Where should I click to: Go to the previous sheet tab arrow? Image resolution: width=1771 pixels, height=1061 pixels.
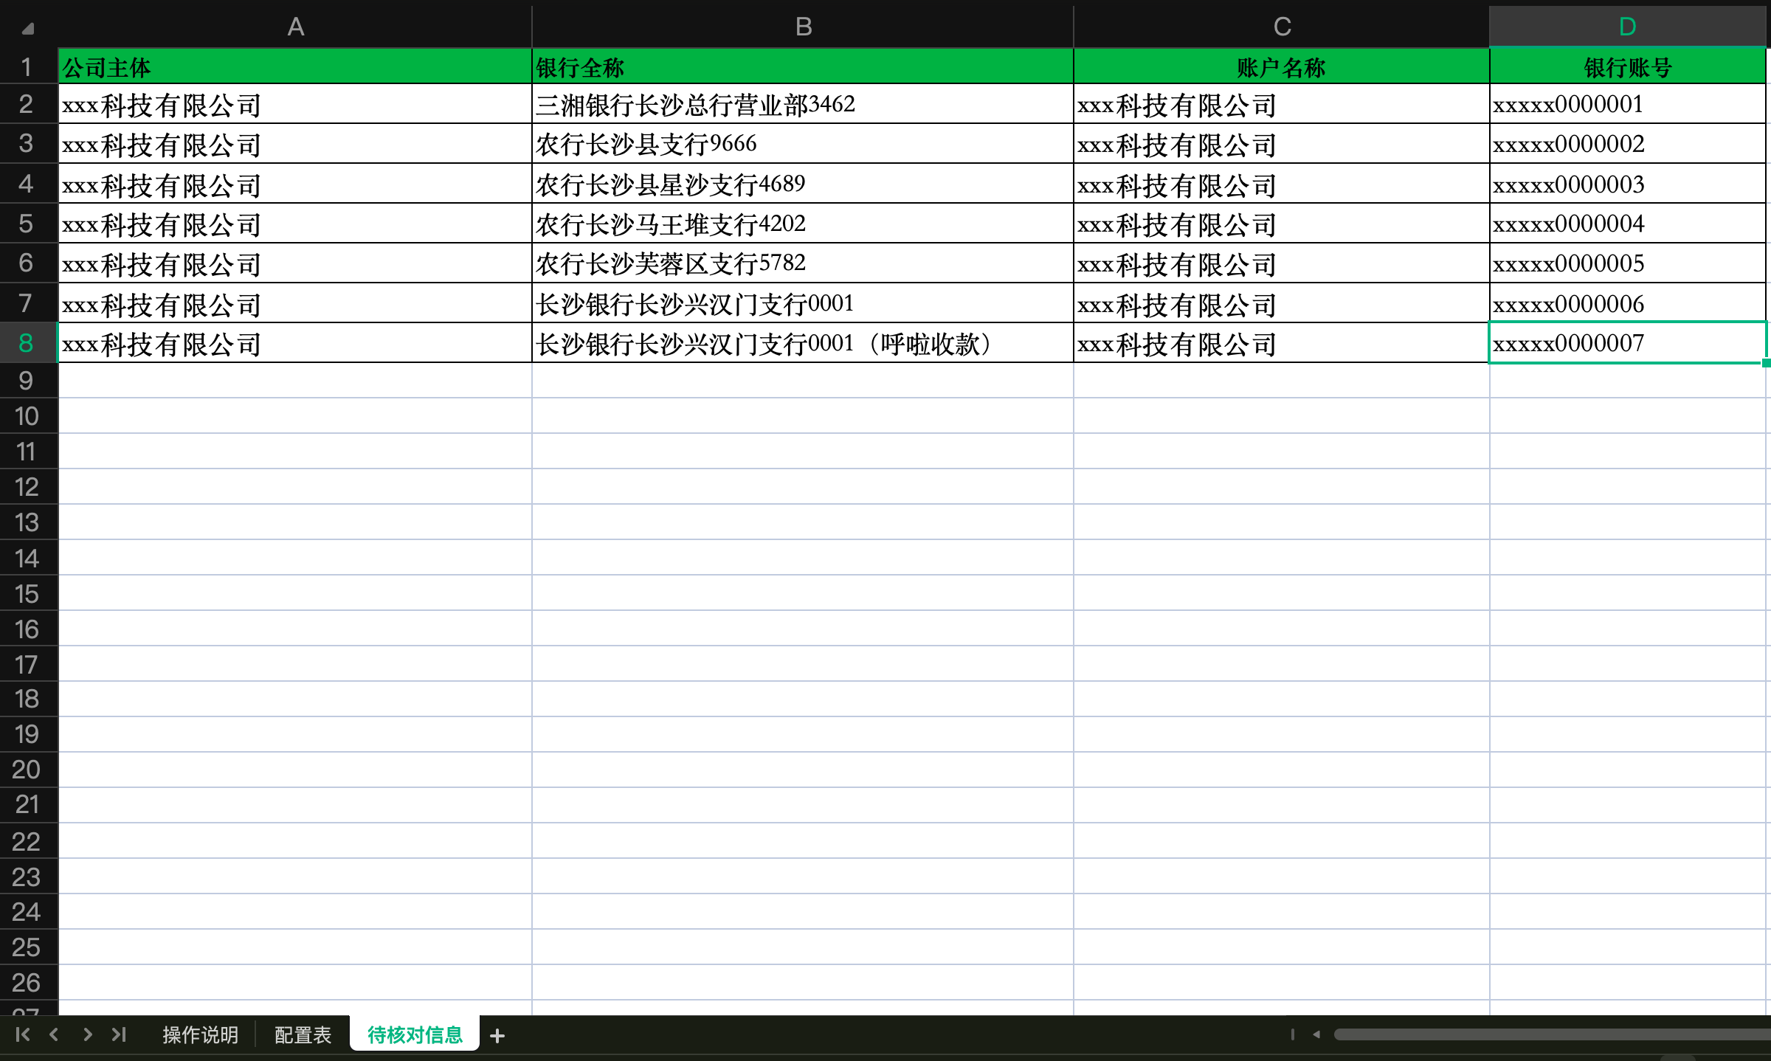tap(54, 1034)
